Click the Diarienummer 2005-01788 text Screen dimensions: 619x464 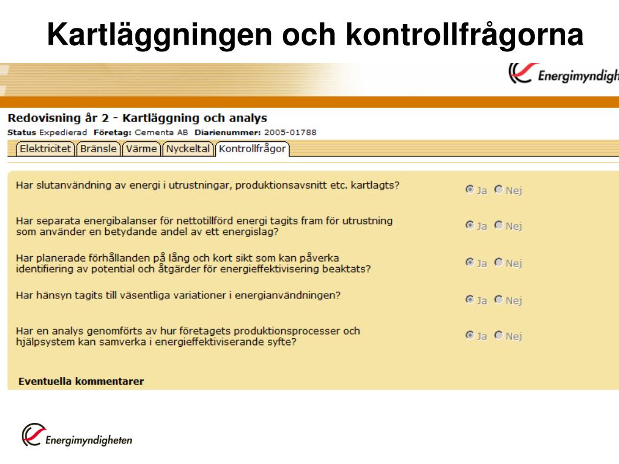click(x=256, y=132)
